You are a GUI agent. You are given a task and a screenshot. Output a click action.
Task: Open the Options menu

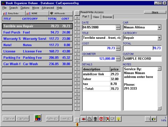pos(25,8)
